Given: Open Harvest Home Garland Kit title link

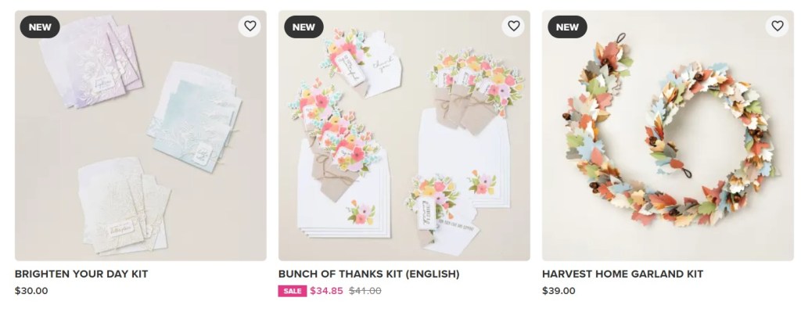Looking at the screenshot, I should 622,274.
